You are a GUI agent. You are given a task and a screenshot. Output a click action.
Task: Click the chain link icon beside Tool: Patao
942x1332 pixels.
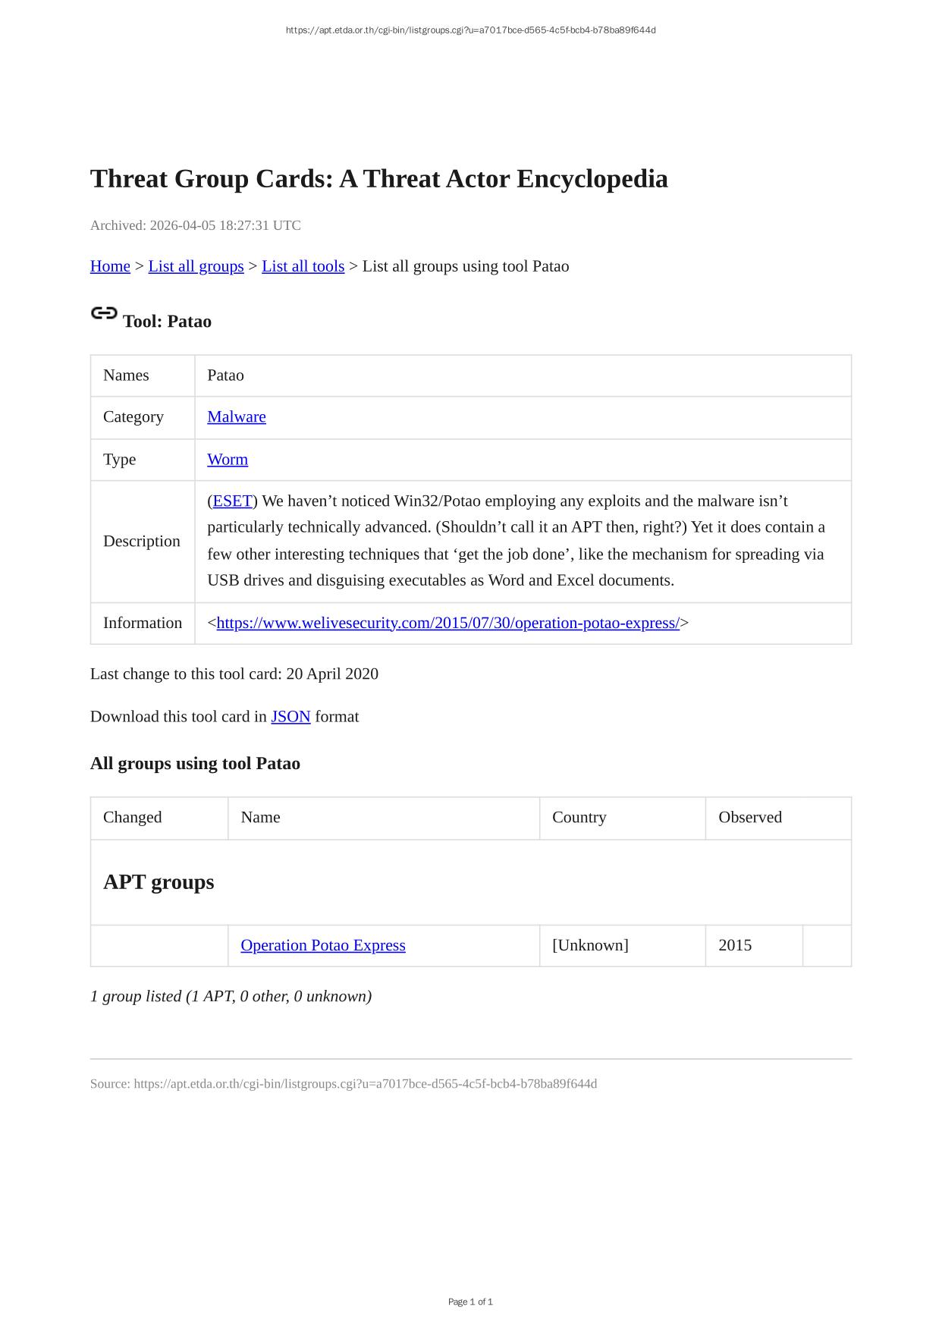coord(104,313)
